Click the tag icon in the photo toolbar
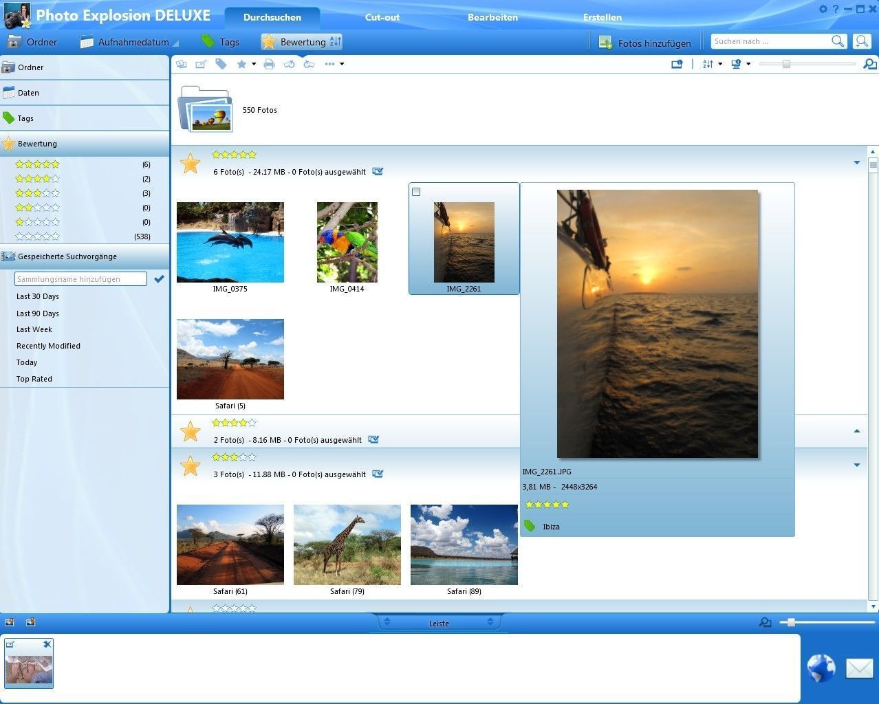The height and width of the screenshot is (704, 879). pos(221,64)
